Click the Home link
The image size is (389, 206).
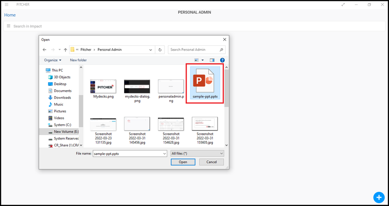pyautogui.click(x=10, y=15)
